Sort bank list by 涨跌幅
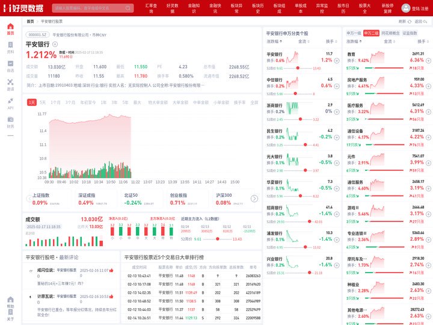The image size is (433, 325). (x=274, y=42)
